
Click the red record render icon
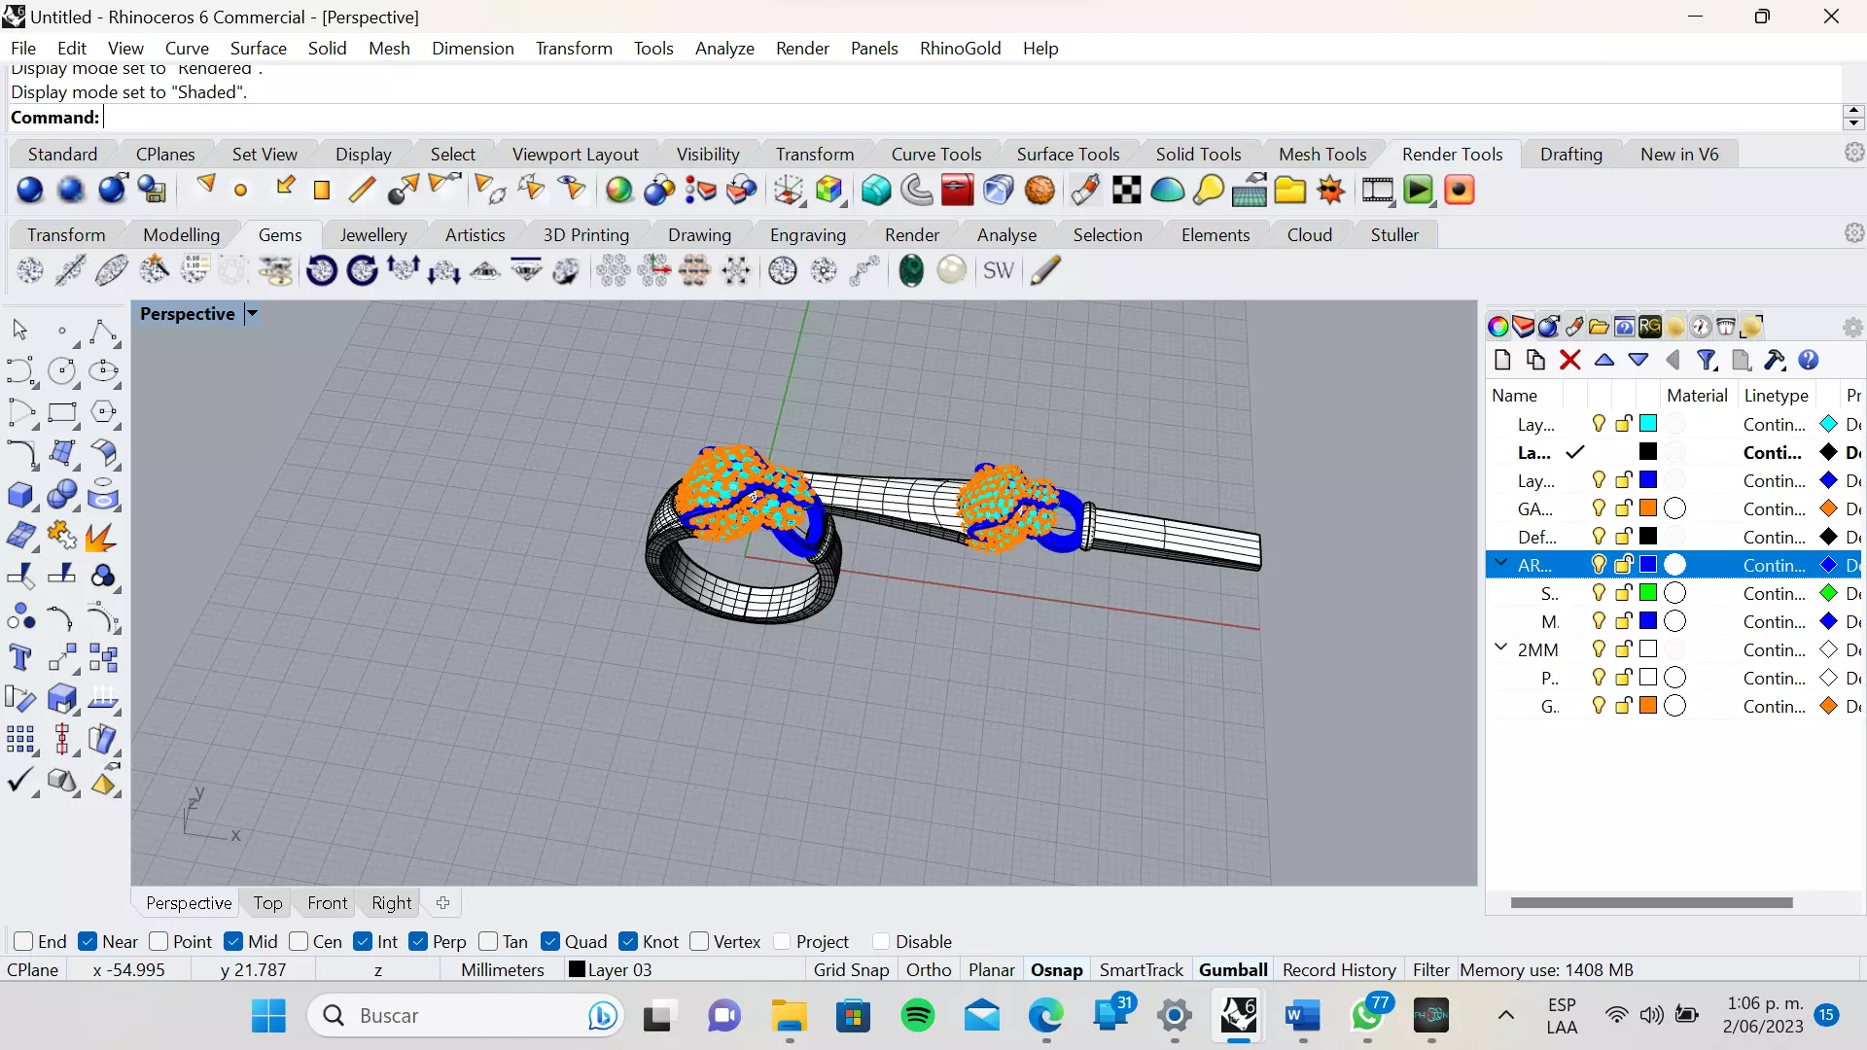pyautogui.click(x=1460, y=190)
